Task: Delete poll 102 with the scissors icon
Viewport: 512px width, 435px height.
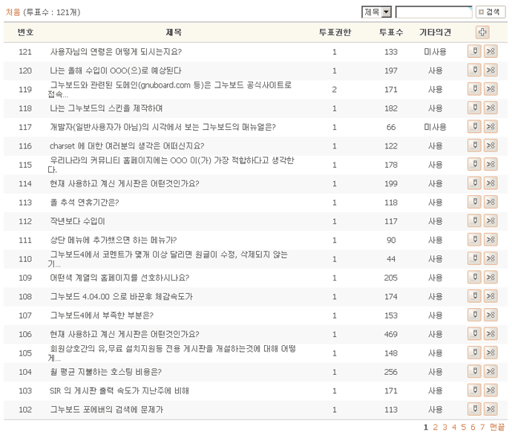Action: (x=490, y=409)
